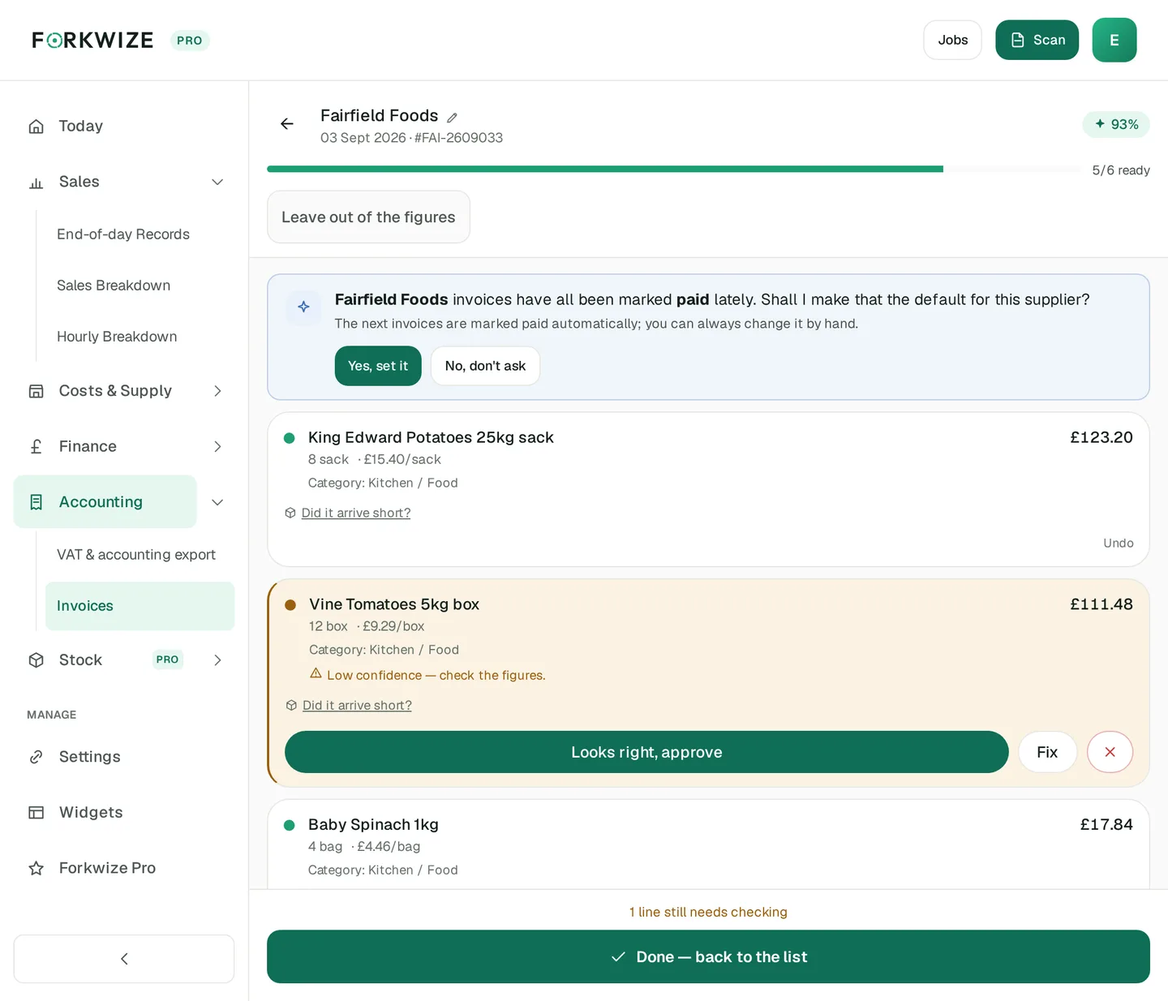
Task: Reject the Vine Tomatoes line with X
Action: [x=1110, y=752]
